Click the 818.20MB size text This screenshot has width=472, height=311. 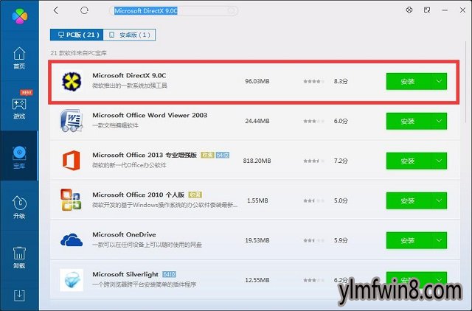click(257, 161)
